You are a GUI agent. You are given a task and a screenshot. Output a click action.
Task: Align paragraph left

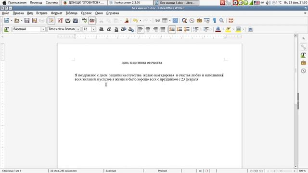coord(140,29)
